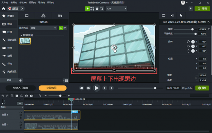This screenshot has width=212, height=133.
Task: Reset all properties next to clip name
Action: click(209, 22)
